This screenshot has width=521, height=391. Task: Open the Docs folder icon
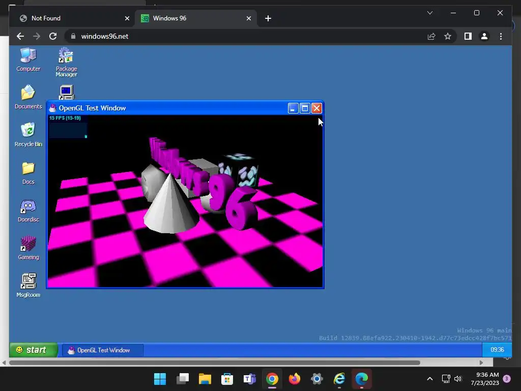click(28, 173)
